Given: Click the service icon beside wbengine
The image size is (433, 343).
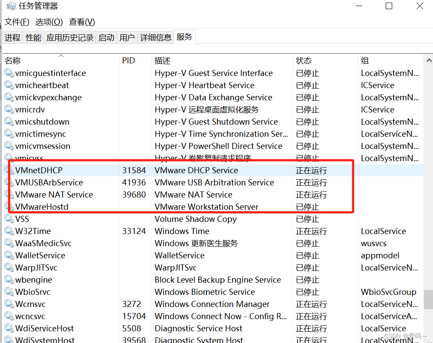Looking at the screenshot, I should 9,280.
